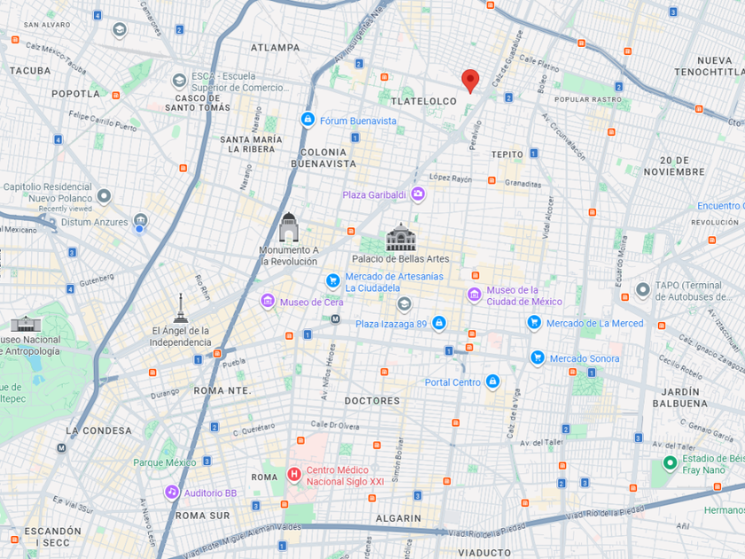Click the Monumento a la Revolución landmark icon
Viewport: 745px width, 559px height.
[288, 227]
